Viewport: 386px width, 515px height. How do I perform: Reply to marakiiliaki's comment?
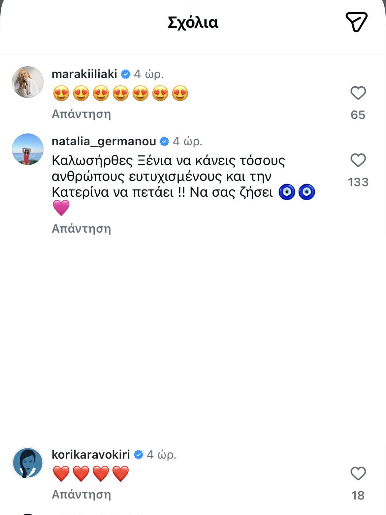pyautogui.click(x=81, y=114)
